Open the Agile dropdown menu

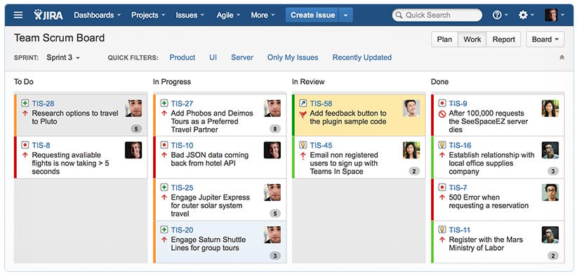tap(229, 15)
